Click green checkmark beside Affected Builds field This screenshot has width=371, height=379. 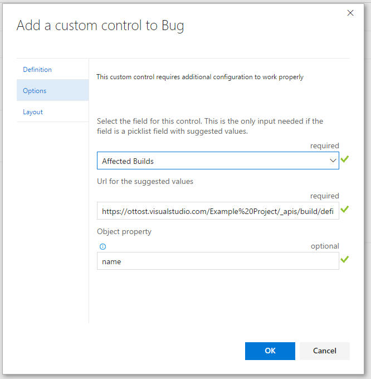click(x=345, y=159)
